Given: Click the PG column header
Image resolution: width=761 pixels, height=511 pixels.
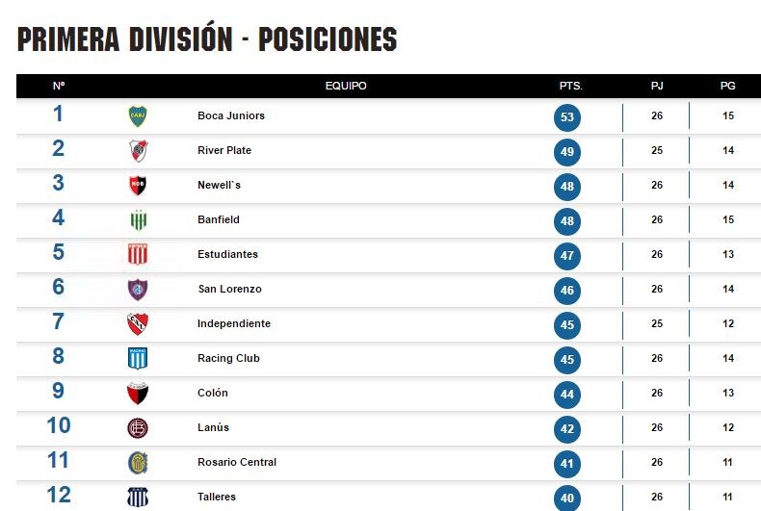Looking at the screenshot, I should [x=727, y=86].
